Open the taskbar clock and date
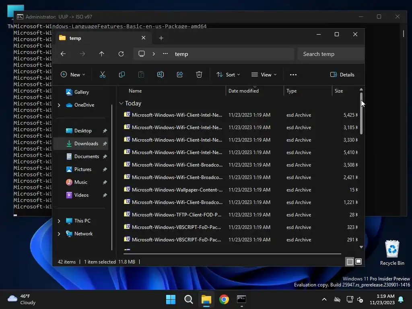 coord(382,299)
